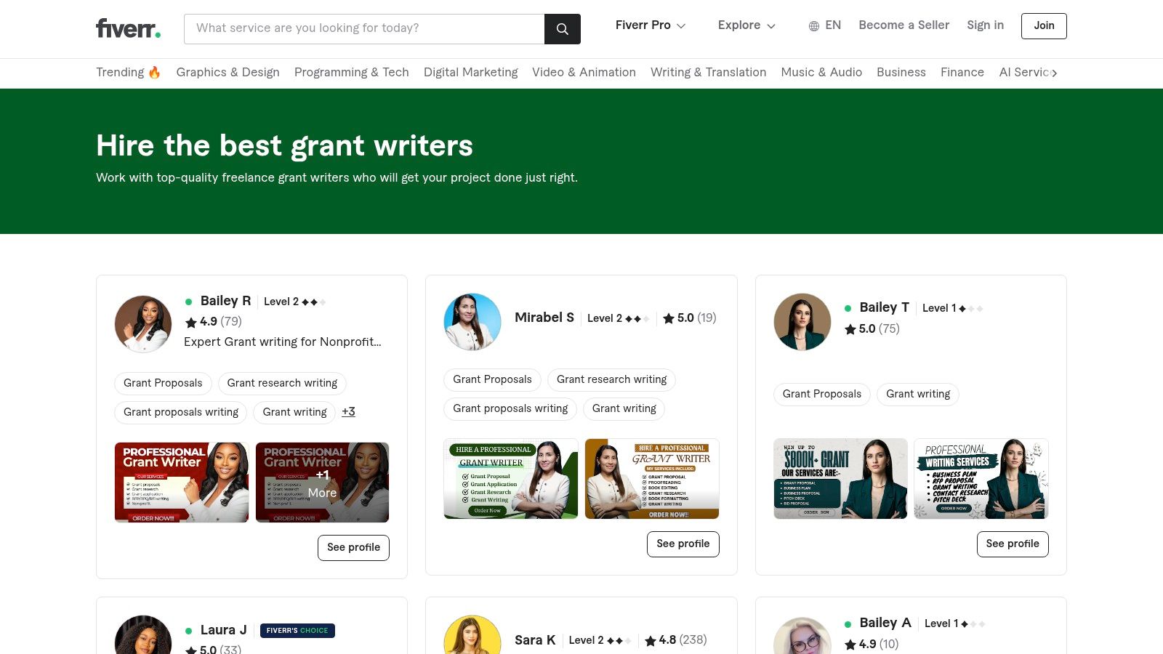The width and height of the screenshot is (1163, 654).
Task: Open Mirabel S's profile avatar
Action: pyautogui.click(x=472, y=322)
